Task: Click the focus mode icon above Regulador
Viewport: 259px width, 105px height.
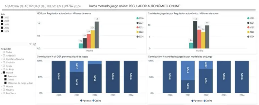Action: pos(34,44)
